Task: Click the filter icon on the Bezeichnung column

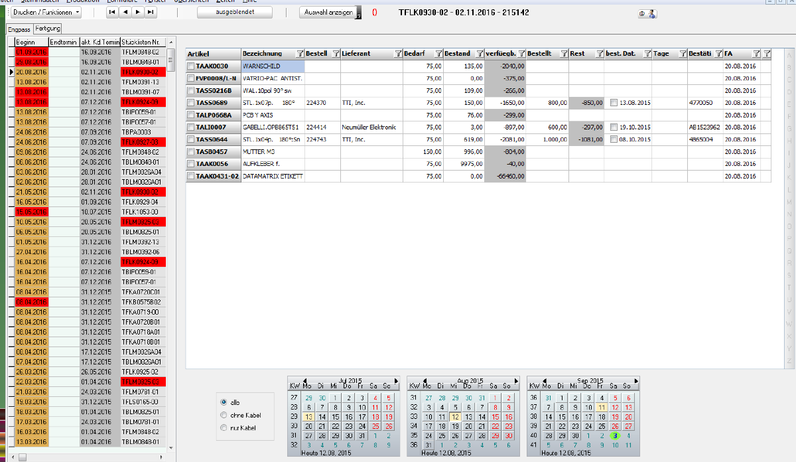Action: tap(298, 54)
